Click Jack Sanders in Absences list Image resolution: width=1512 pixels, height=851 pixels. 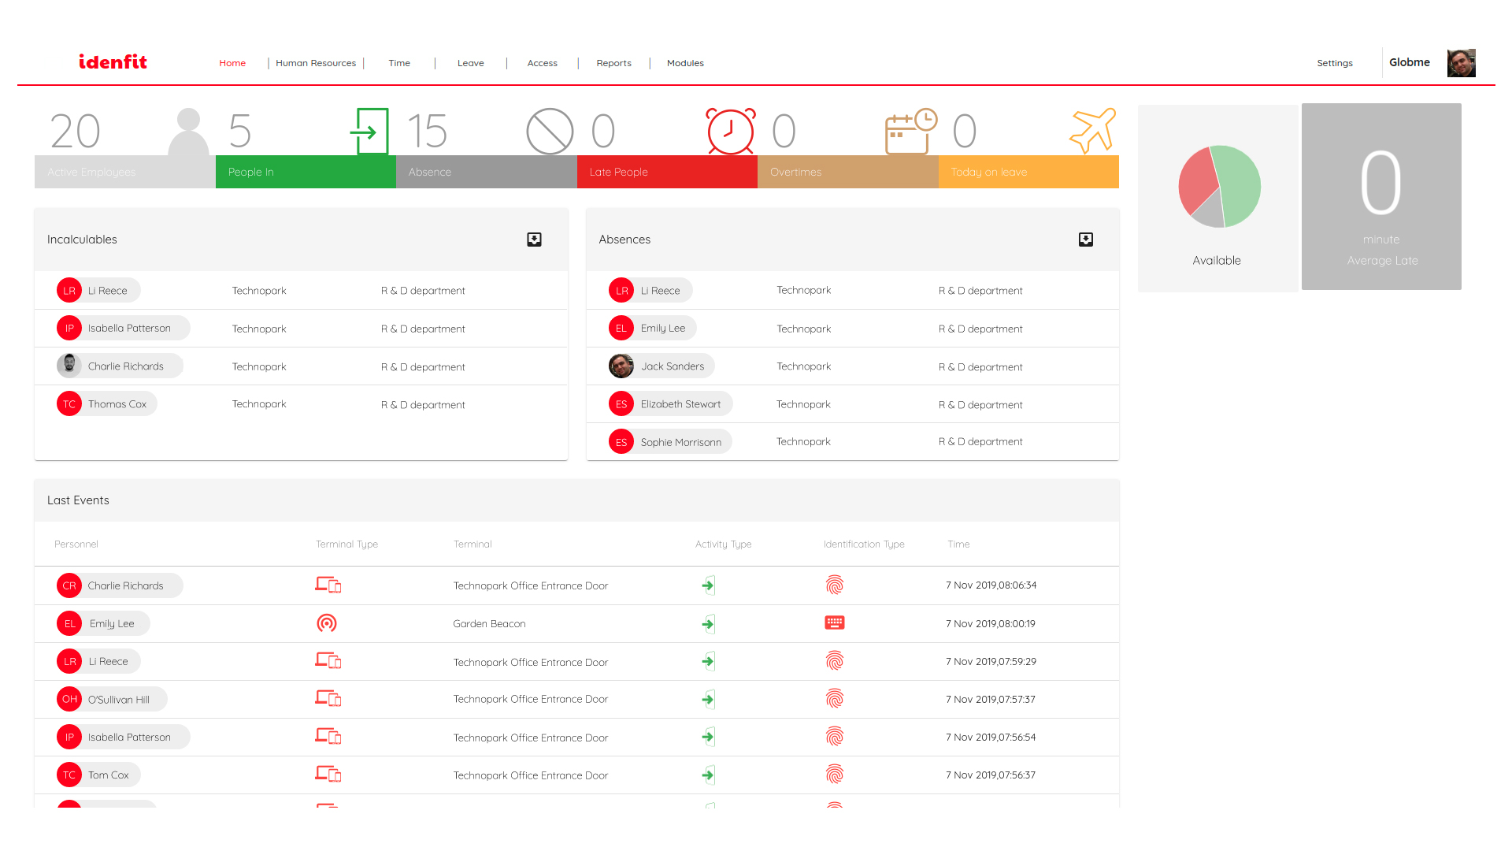tap(672, 366)
